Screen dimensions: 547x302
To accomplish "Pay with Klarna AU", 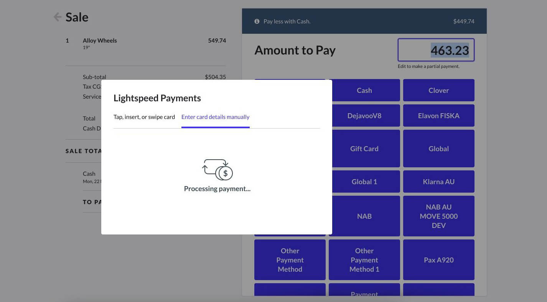I will click(438, 182).
